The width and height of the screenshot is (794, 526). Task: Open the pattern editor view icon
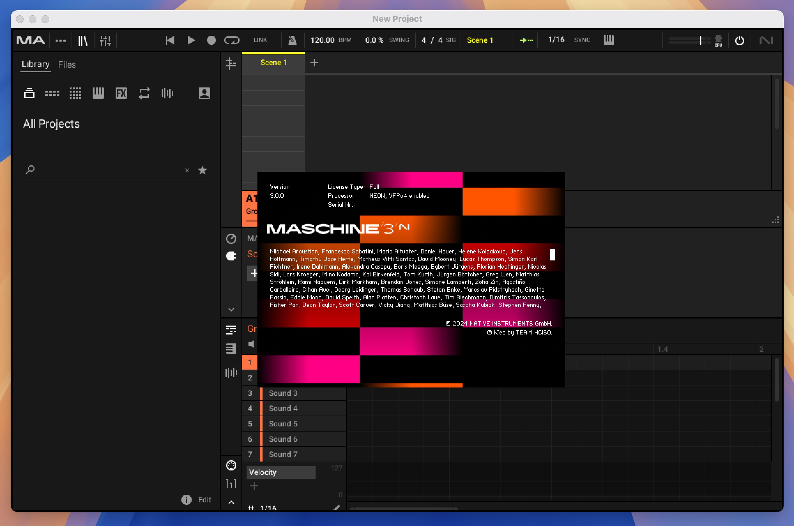[x=231, y=330]
